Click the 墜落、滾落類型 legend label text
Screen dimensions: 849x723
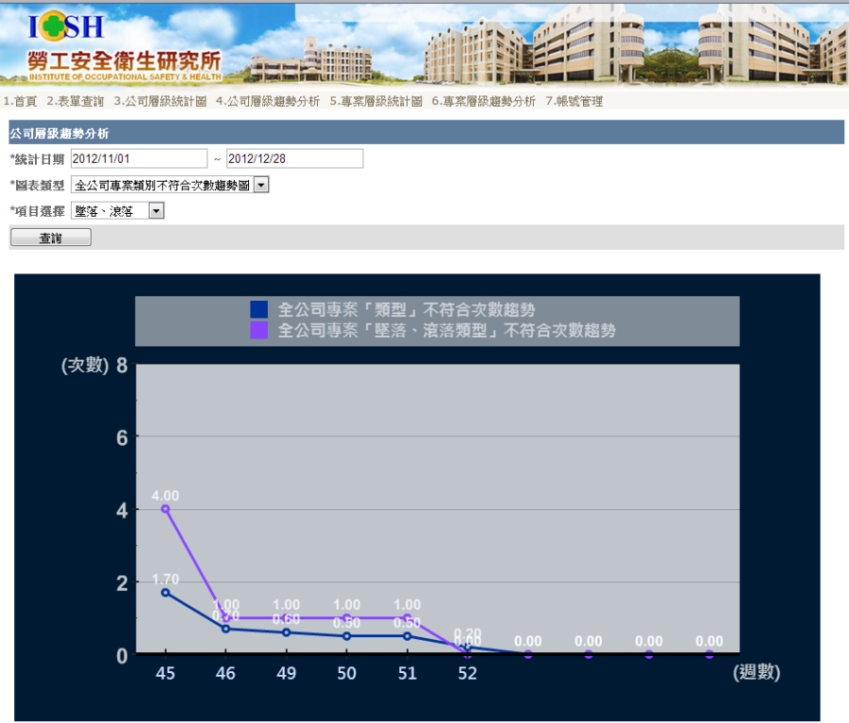coord(447,331)
